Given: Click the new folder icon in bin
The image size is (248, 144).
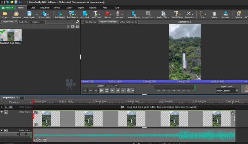Looking at the screenshot, I should (x=73, y=26).
